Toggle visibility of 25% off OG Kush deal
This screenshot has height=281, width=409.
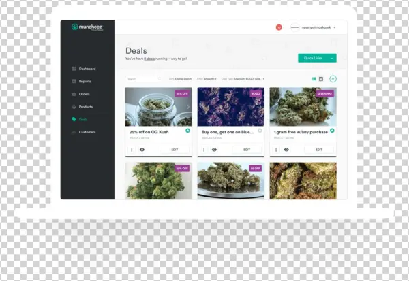pos(142,149)
